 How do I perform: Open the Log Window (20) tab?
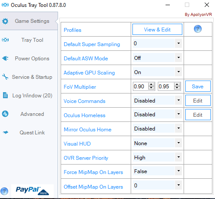pyautogui.click(x=29, y=96)
